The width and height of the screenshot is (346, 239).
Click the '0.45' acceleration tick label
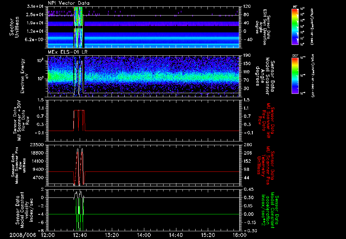[248, 189]
